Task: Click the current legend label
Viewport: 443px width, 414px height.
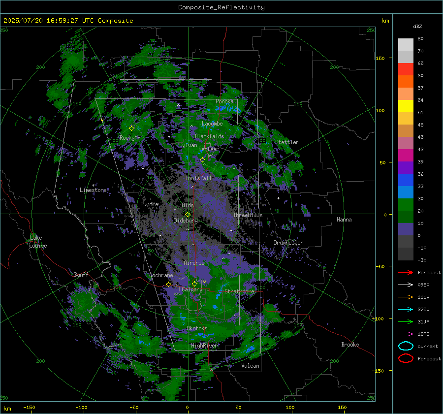Action: pyautogui.click(x=428, y=347)
